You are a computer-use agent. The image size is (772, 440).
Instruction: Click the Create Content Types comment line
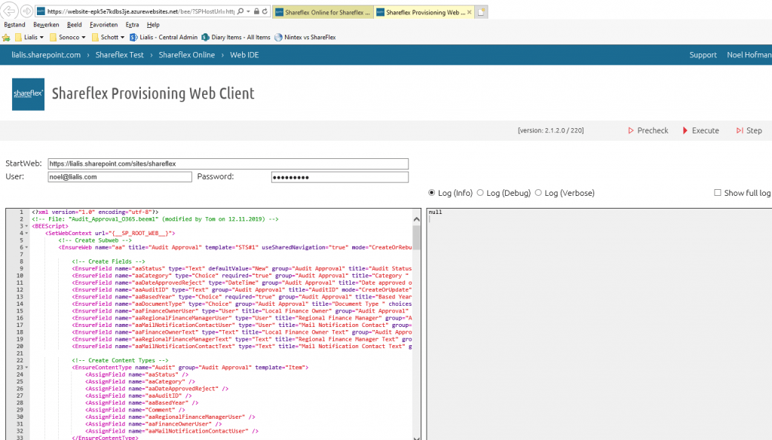pyautogui.click(x=120, y=361)
